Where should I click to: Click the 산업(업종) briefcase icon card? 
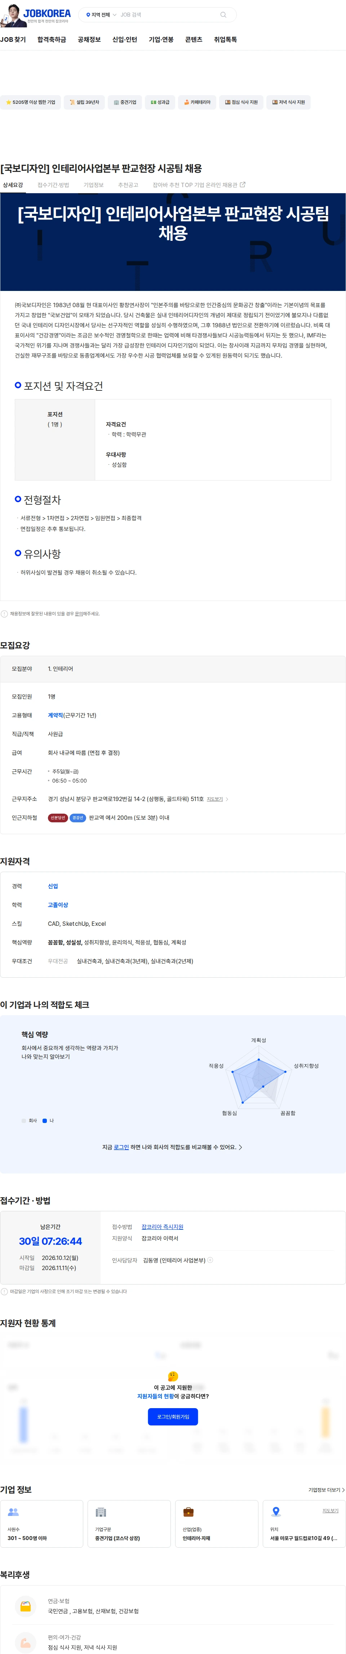pos(216,1523)
